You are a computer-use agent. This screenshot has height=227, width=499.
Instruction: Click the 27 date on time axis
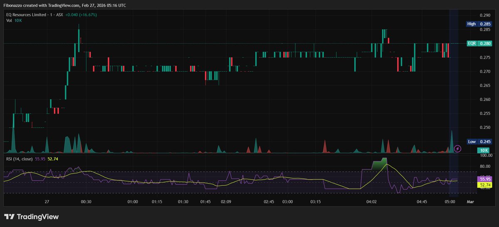tap(47, 202)
